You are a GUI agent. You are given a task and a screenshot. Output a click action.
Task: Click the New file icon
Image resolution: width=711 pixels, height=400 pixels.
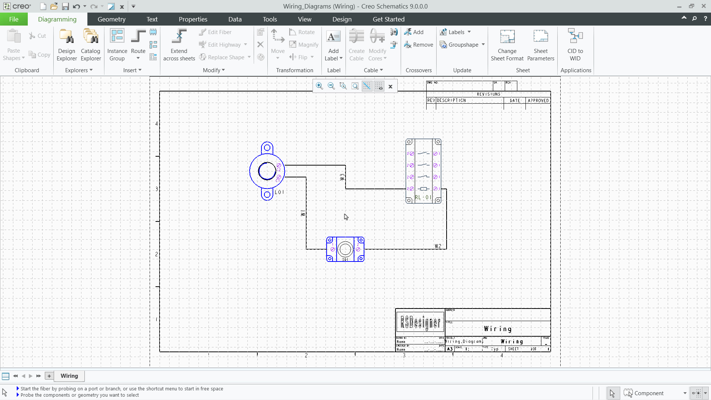pos(43,6)
